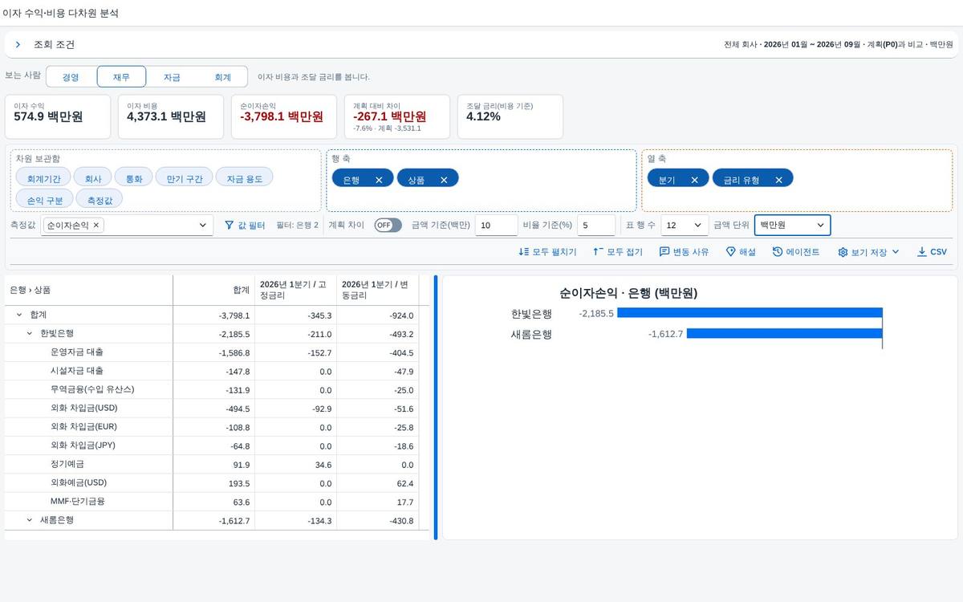Collapse the 한빛은행 tree row
963x602 pixels.
[30, 333]
